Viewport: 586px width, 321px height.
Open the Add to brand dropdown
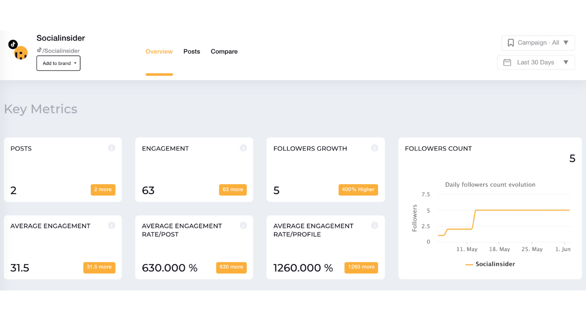tap(59, 63)
